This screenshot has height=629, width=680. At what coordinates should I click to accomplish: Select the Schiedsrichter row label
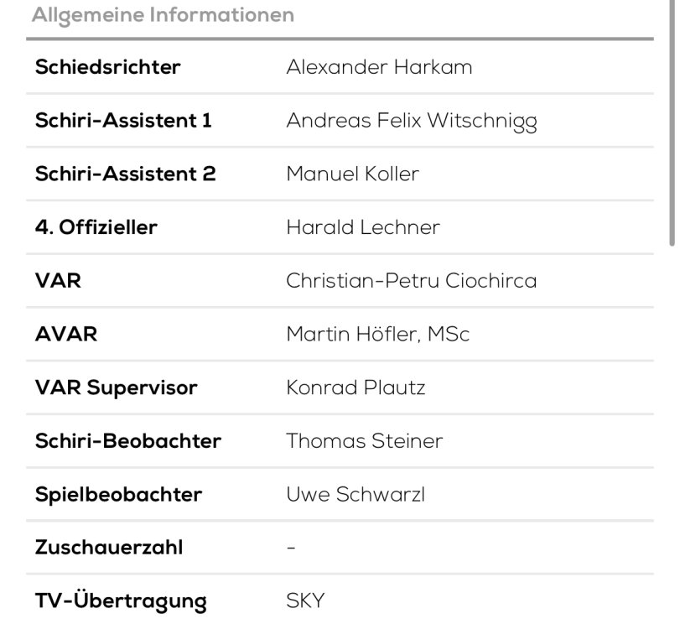(107, 67)
